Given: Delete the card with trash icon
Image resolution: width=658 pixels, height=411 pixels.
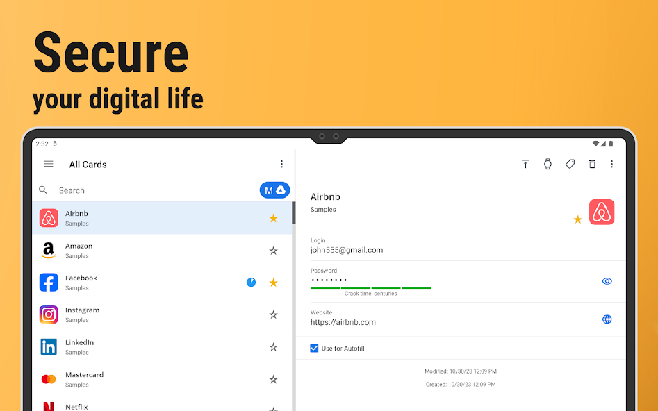Looking at the screenshot, I should click(592, 164).
